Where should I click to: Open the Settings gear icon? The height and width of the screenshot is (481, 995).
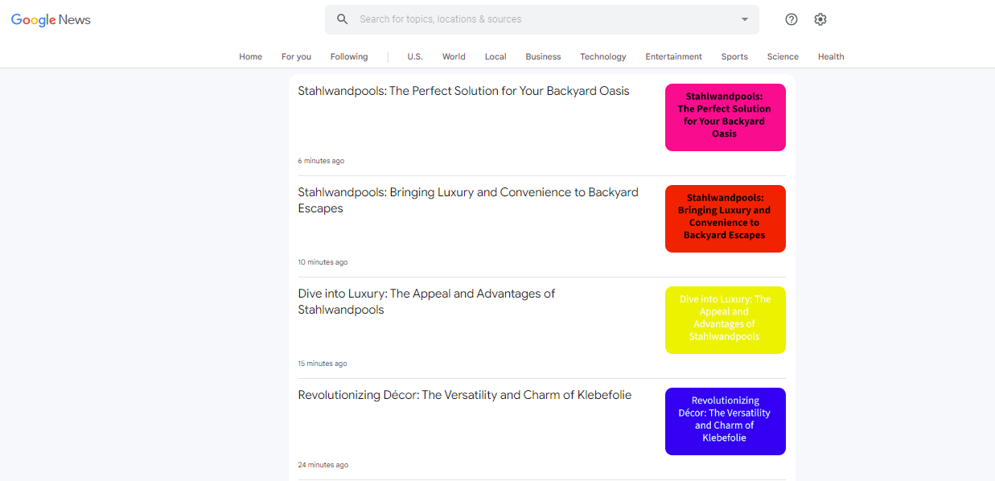tap(820, 19)
